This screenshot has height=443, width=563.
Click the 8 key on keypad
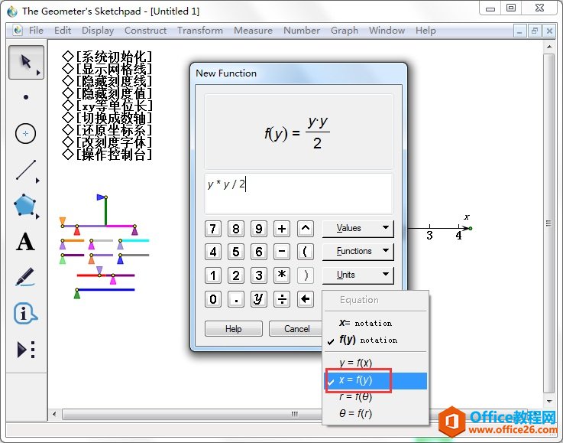(x=236, y=229)
